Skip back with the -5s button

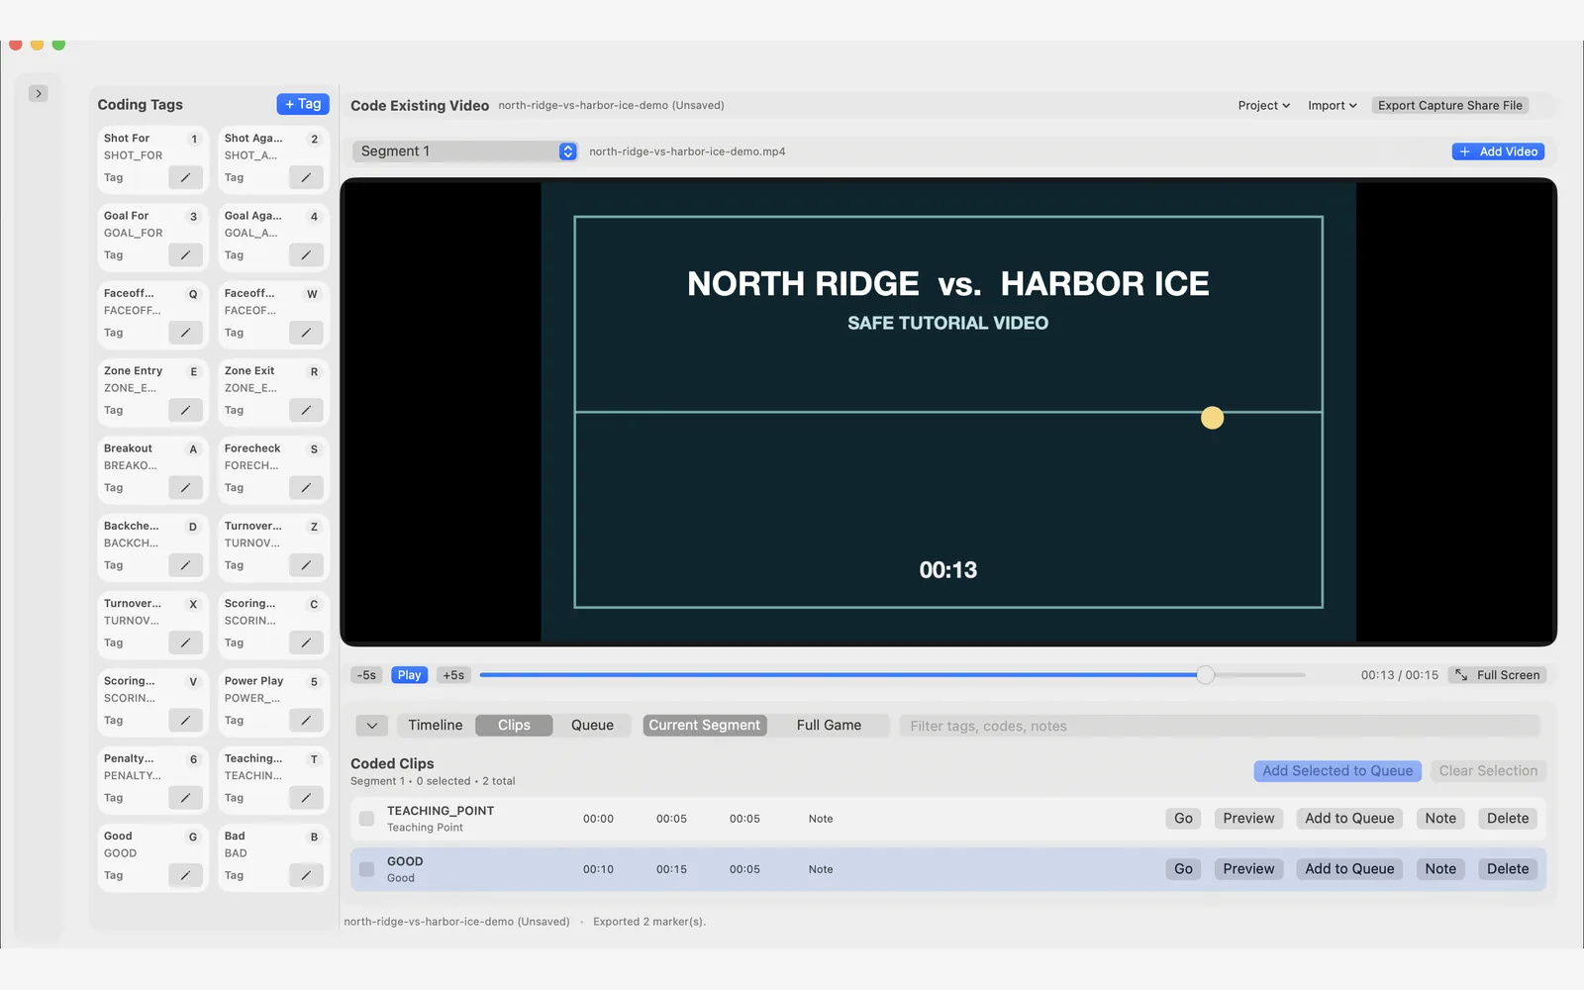[367, 675]
